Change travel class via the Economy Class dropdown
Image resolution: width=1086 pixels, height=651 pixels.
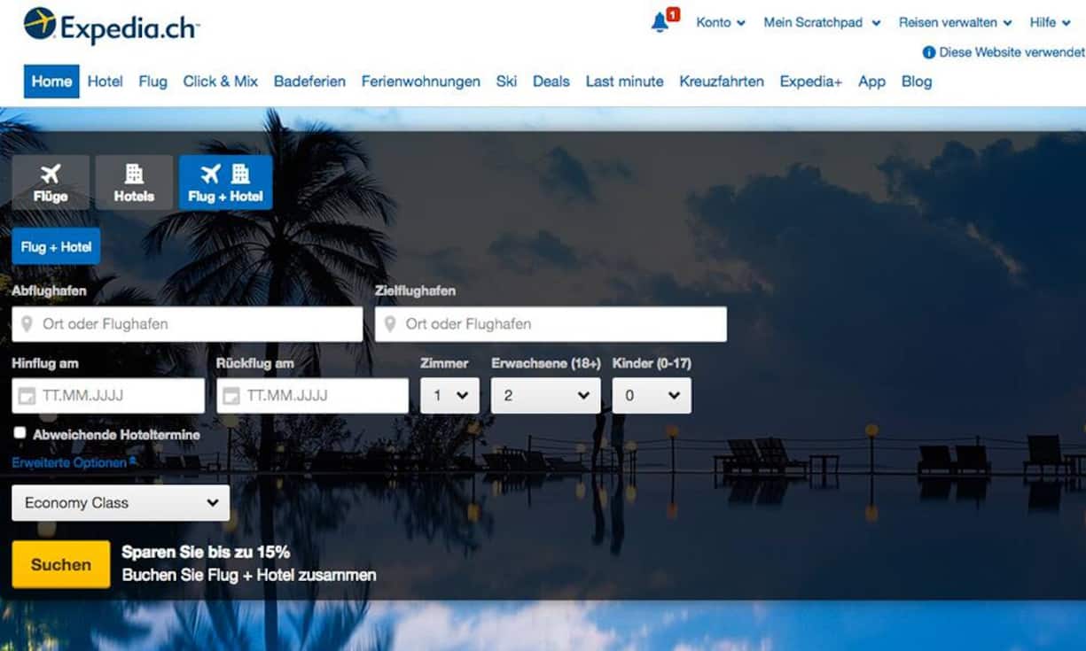click(x=120, y=502)
